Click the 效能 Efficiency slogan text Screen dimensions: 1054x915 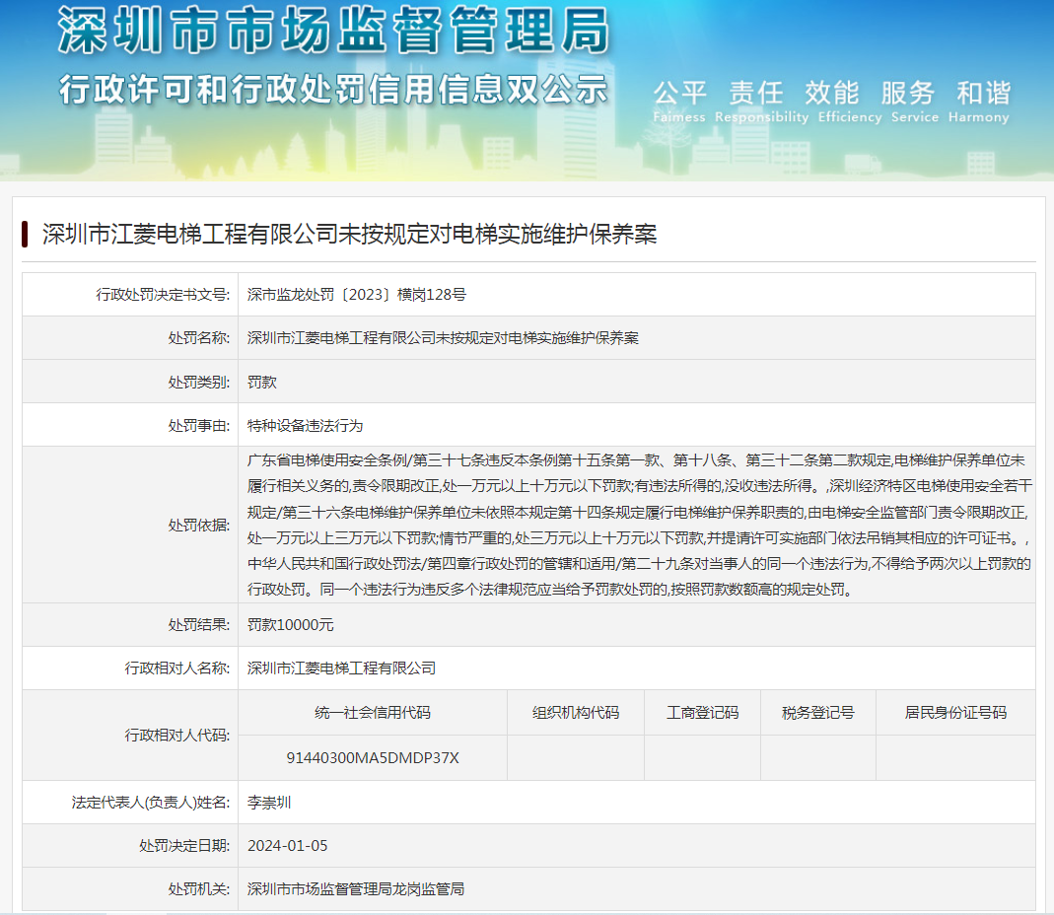tap(850, 102)
